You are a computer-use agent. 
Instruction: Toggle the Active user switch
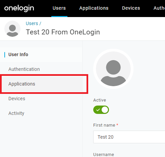coord(101,110)
